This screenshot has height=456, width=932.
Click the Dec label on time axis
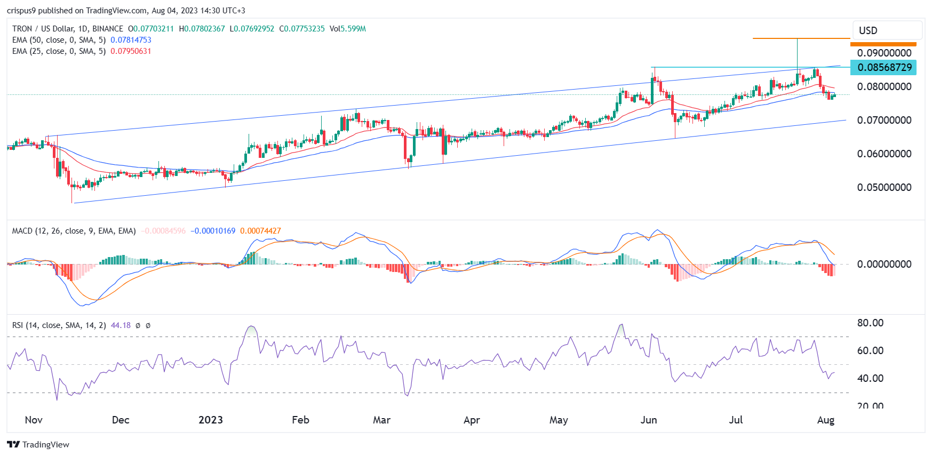(121, 420)
